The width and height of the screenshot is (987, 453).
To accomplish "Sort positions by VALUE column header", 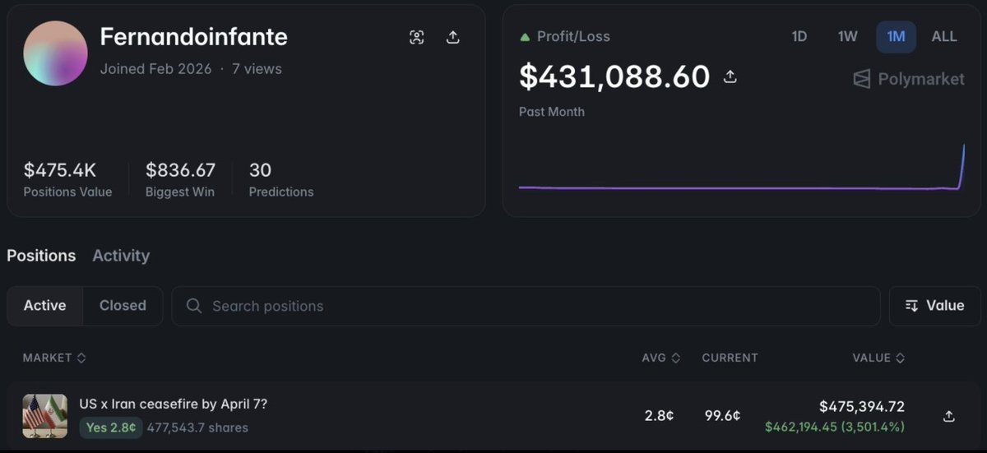I will click(878, 358).
